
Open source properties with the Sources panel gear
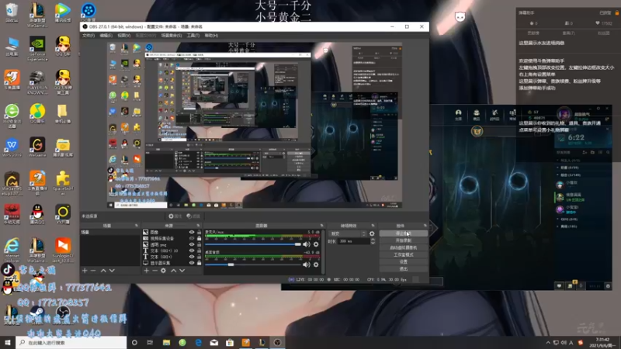point(163,271)
